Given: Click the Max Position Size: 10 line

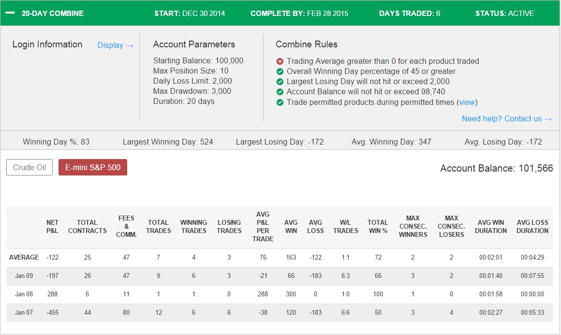Looking at the screenshot, I should (191, 71).
